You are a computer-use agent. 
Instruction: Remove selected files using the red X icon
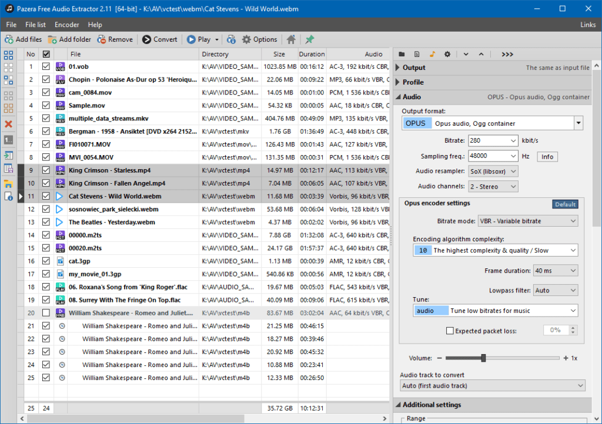click(x=8, y=124)
